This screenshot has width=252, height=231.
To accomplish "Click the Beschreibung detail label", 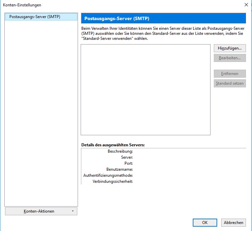I will [x=120, y=151].
